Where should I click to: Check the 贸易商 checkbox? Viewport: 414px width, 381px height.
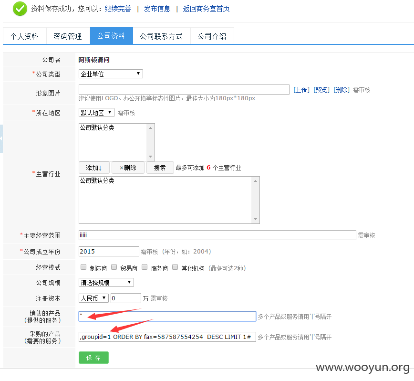click(114, 267)
